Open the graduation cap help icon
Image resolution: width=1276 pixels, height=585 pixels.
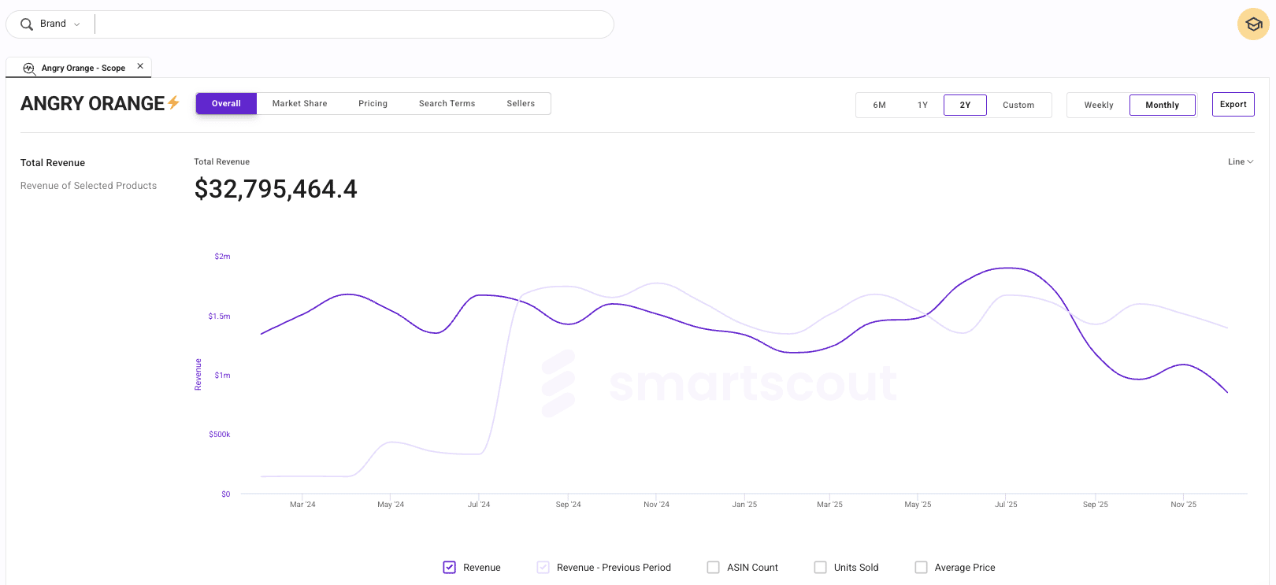[1253, 24]
